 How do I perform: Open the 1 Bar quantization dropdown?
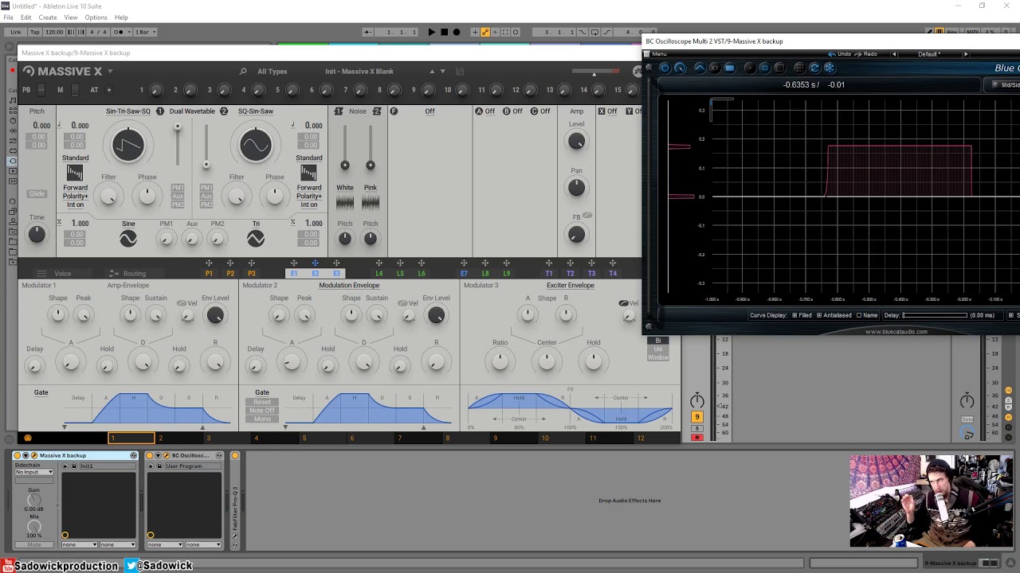(147, 32)
